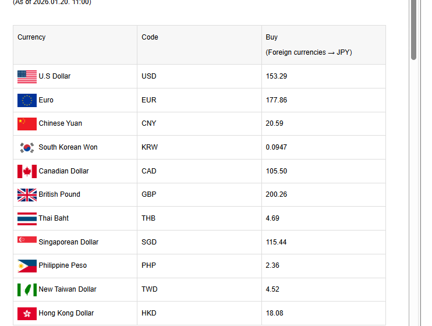Click the Philippine flag icon
Image resolution: width=432 pixels, height=326 pixels.
[27, 265]
